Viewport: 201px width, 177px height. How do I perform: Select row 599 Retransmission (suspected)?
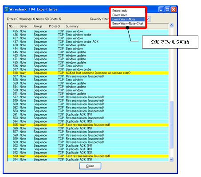click(88, 139)
